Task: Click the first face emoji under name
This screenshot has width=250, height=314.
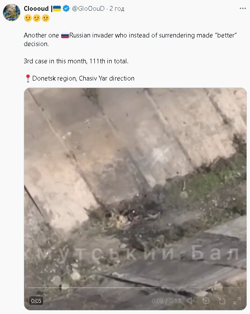Action: click(x=28, y=18)
